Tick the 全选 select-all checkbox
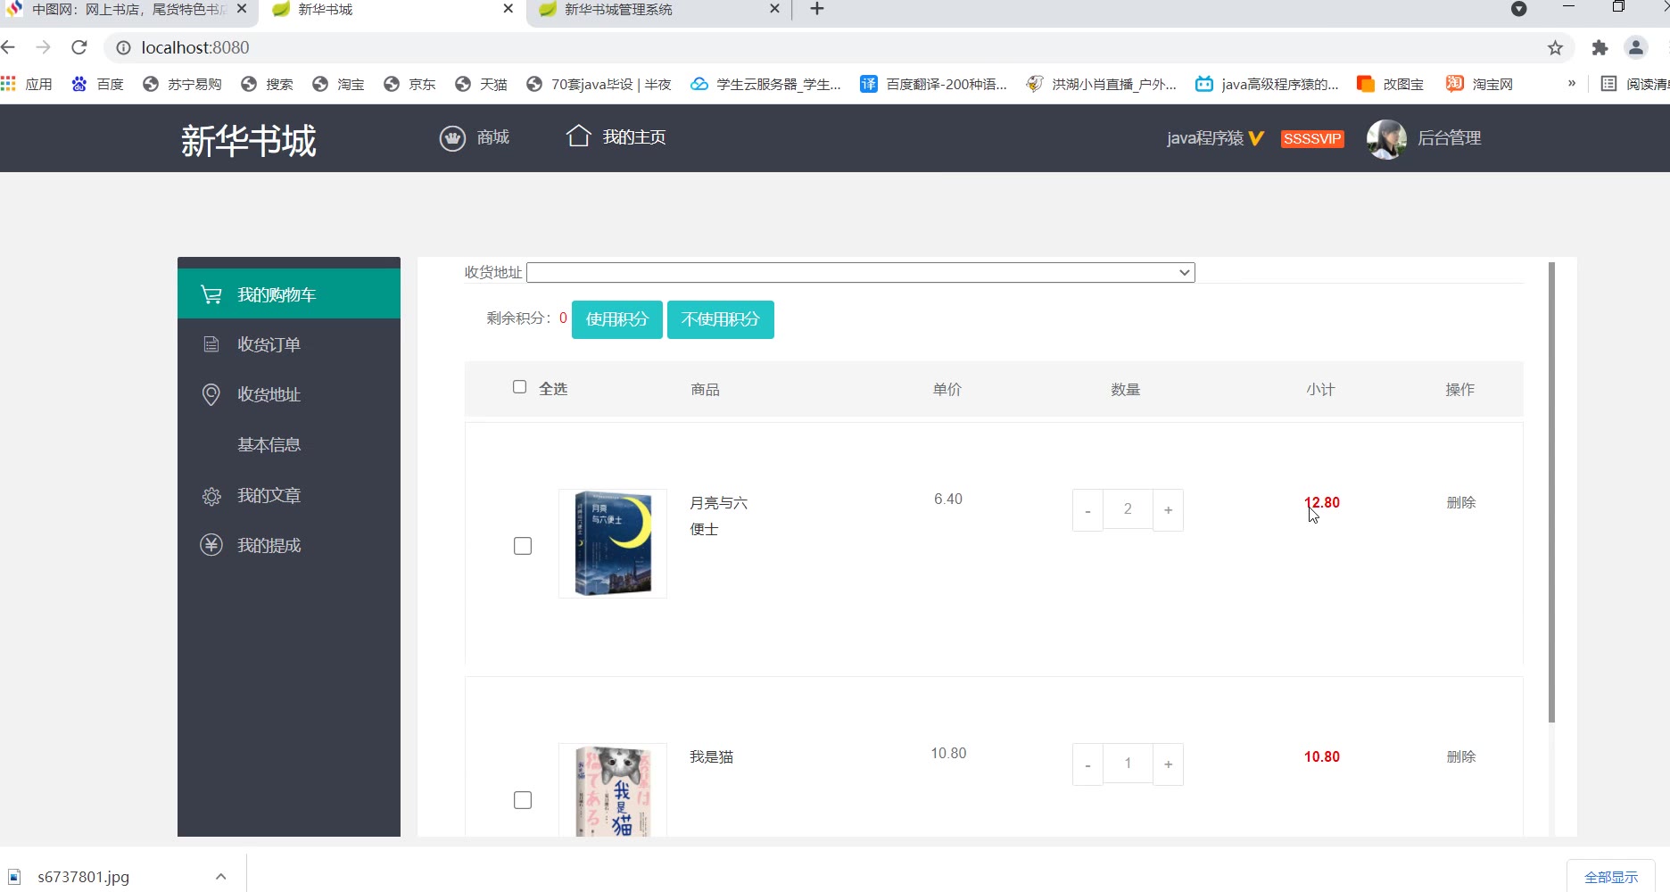This screenshot has width=1670, height=892. point(519,387)
